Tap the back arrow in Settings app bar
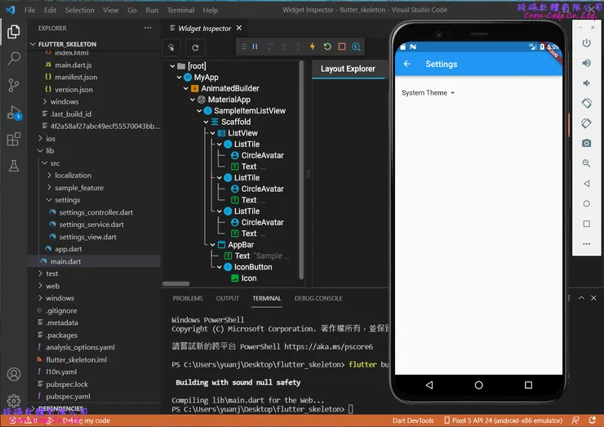This screenshot has width=604, height=427. [407, 64]
